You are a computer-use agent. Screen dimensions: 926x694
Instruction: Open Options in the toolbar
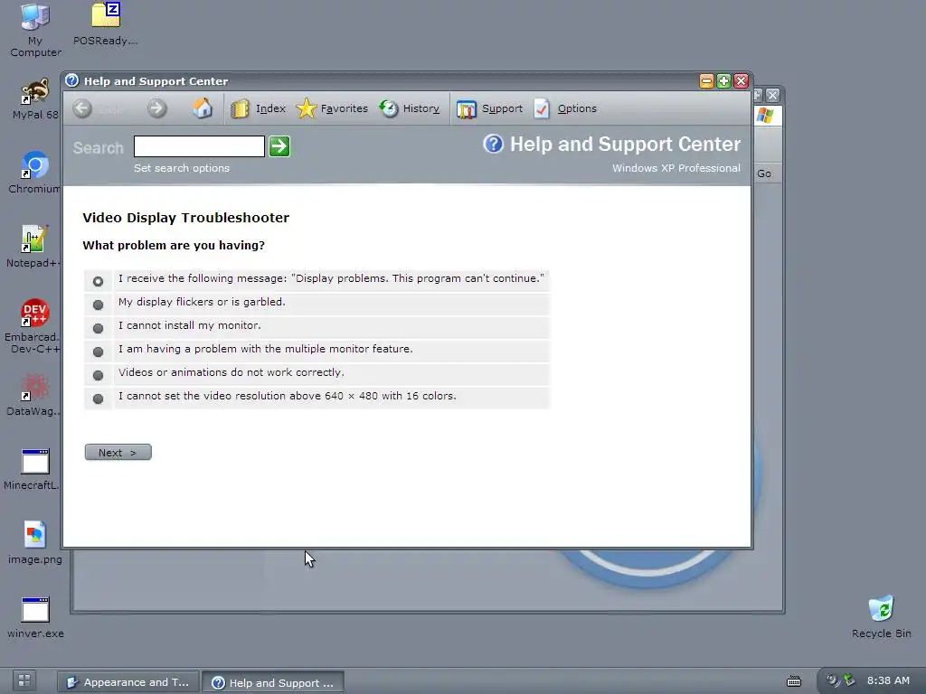point(565,108)
